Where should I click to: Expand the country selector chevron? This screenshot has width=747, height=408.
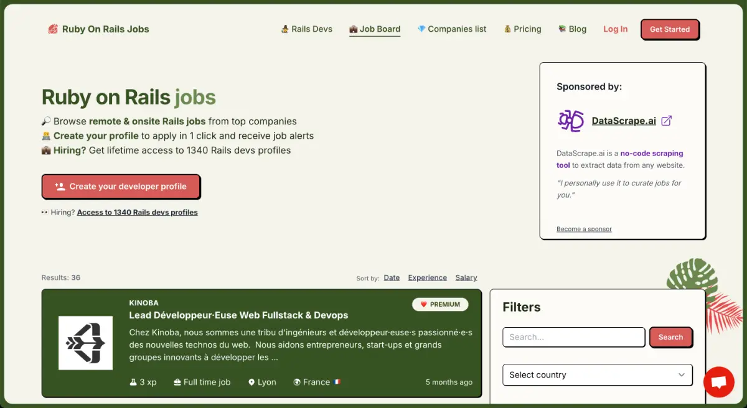[x=682, y=375]
